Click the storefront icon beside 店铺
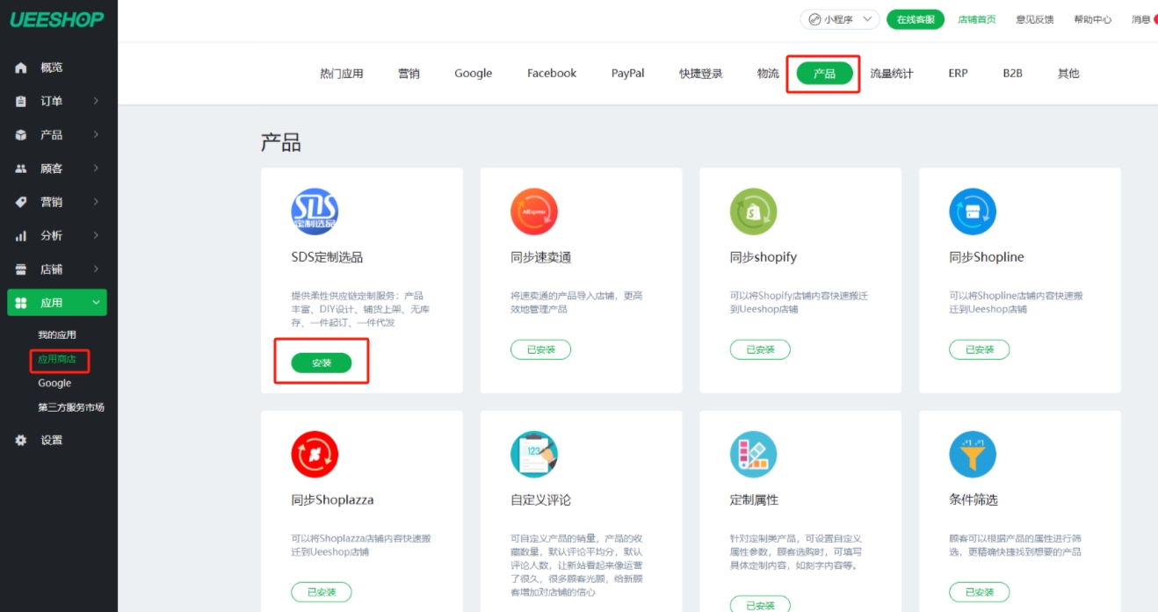 [x=21, y=269]
